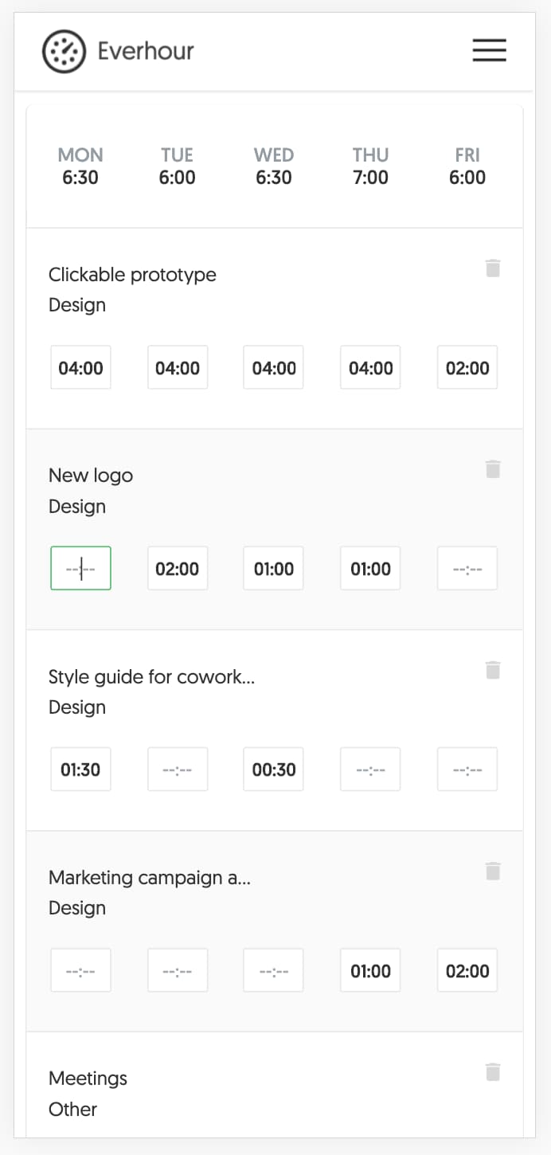Image resolution: width=551 pixels, height=1155 pixels.
Task: Focus New logo empty Friday time field
Action: pos(467,569)
